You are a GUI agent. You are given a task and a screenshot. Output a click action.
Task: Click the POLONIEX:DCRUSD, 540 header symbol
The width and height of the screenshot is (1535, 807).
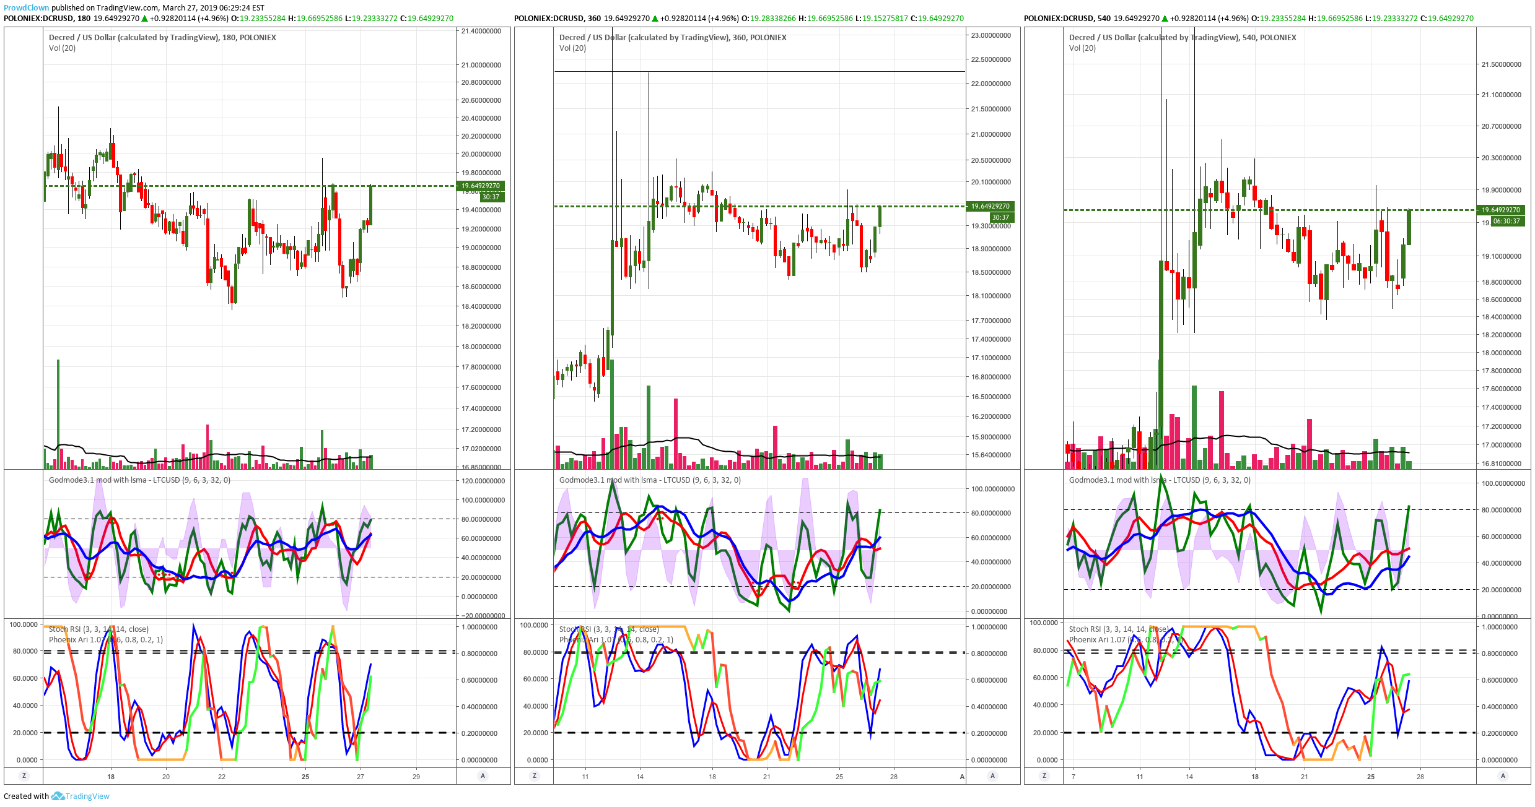tap(1067, 19)
